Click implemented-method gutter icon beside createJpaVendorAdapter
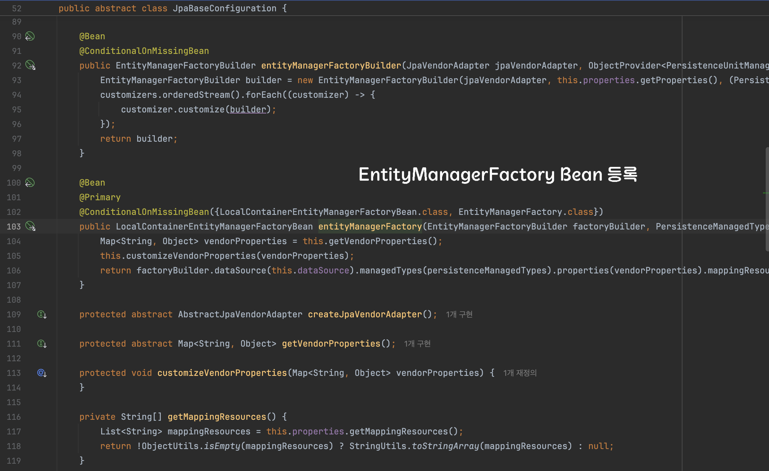 42,314
